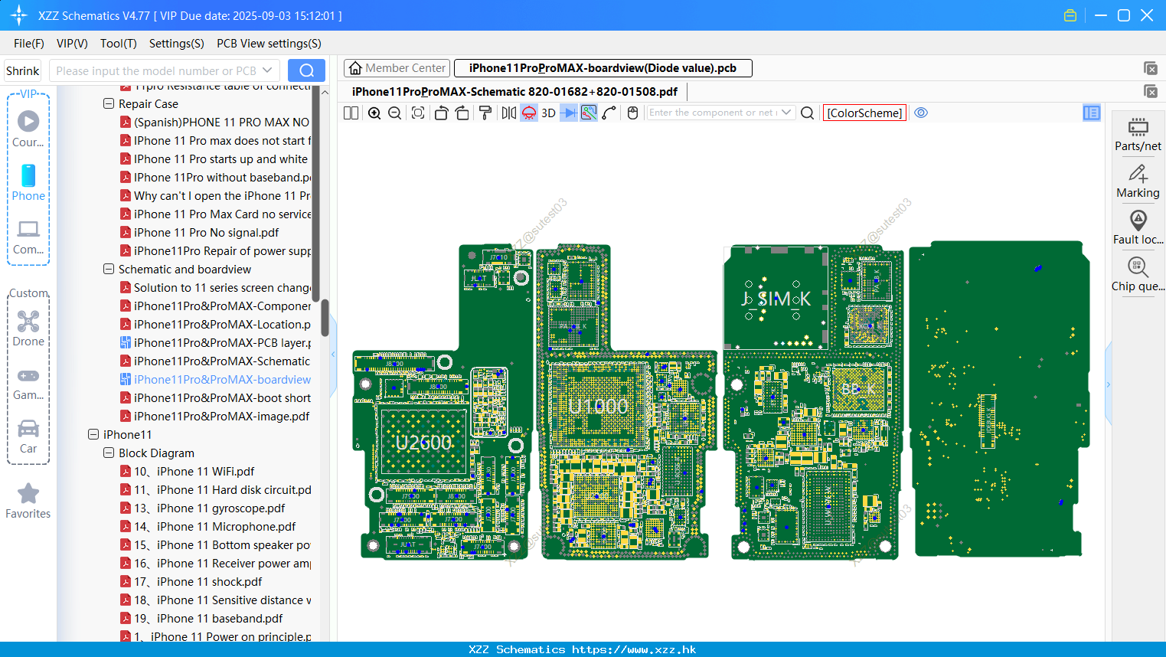Collapse Schematic and boardview tree node
Screen dimensions: 1166x657
click(x=109, y=269)
